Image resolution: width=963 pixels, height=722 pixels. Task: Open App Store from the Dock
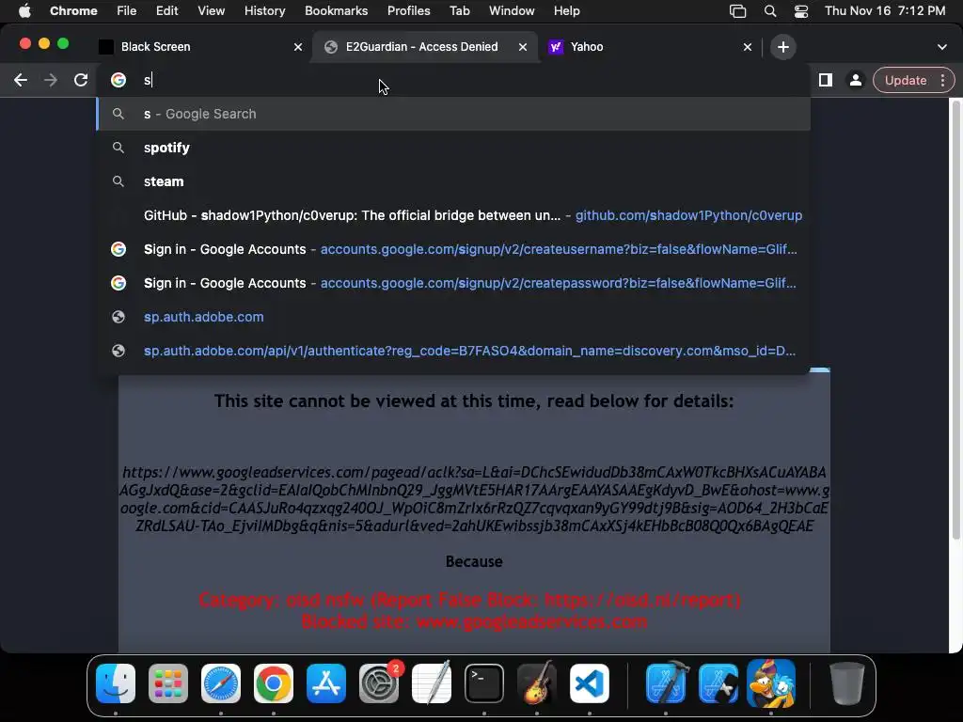pyautogui.click(x=326, y=683)
